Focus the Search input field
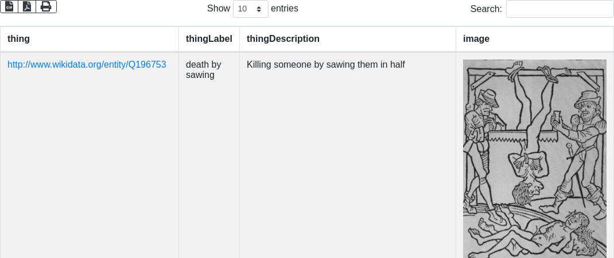This screenshot has width=614, height=258. tap(559, 9)
